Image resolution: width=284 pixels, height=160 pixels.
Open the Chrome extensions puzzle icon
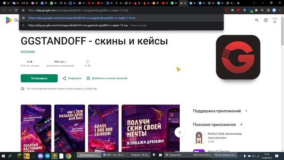(x=256, y=10)
